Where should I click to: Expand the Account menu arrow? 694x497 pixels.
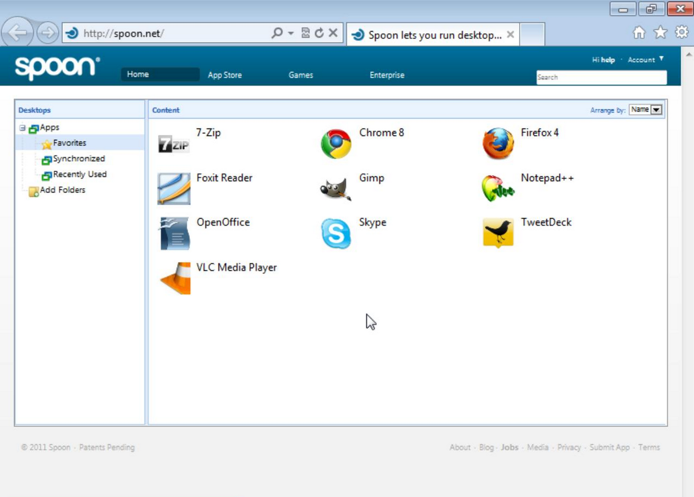point(661,58)
